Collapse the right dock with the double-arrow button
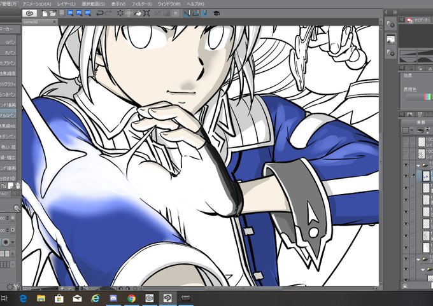 click(395, 13)
